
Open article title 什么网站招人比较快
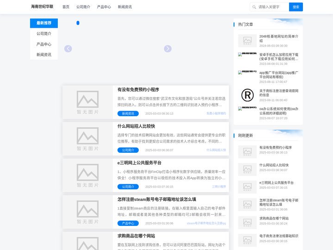tap(136, 126)
